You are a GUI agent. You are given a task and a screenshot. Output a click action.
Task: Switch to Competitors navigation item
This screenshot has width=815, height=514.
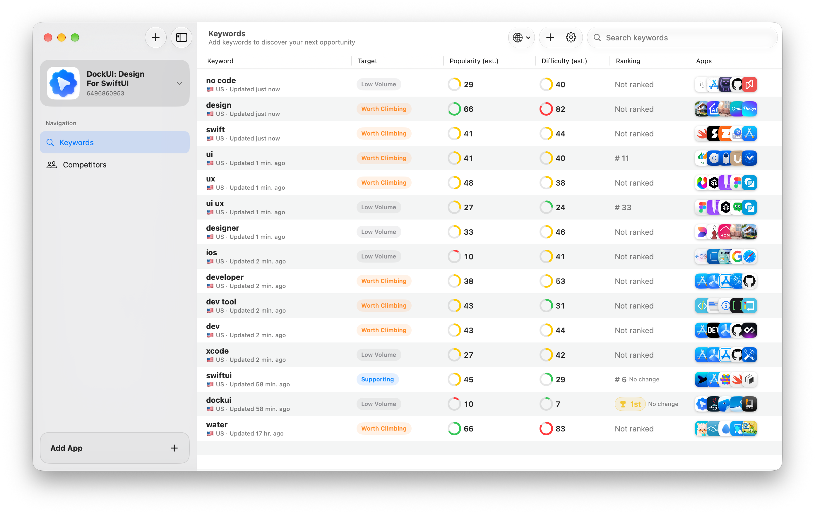115,165
